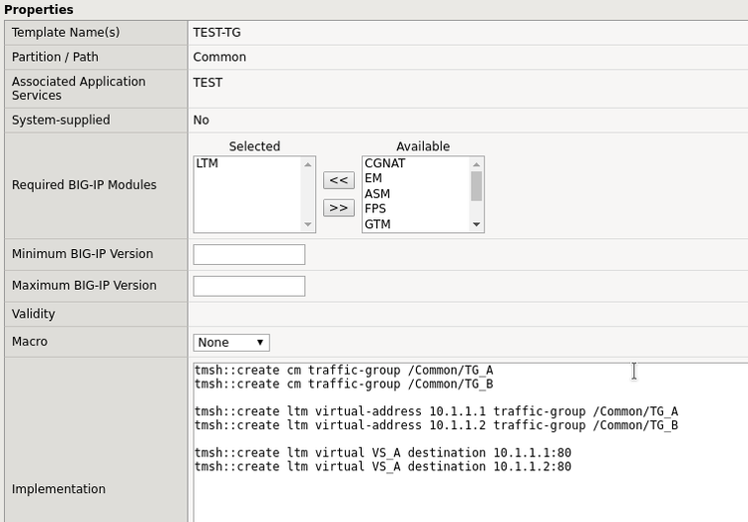Image resolution: width=748 pixels, height=522 pixels.
Task: Click the Maximum BIG-IP Version field
Action: (x=248, y=286)
